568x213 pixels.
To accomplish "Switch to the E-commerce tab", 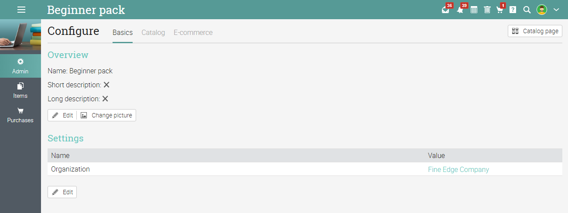I will click(193, 33).
